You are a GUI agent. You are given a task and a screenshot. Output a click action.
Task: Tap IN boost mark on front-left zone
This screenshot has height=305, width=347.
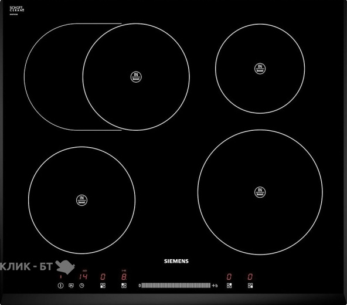click(x=81, y=200)
